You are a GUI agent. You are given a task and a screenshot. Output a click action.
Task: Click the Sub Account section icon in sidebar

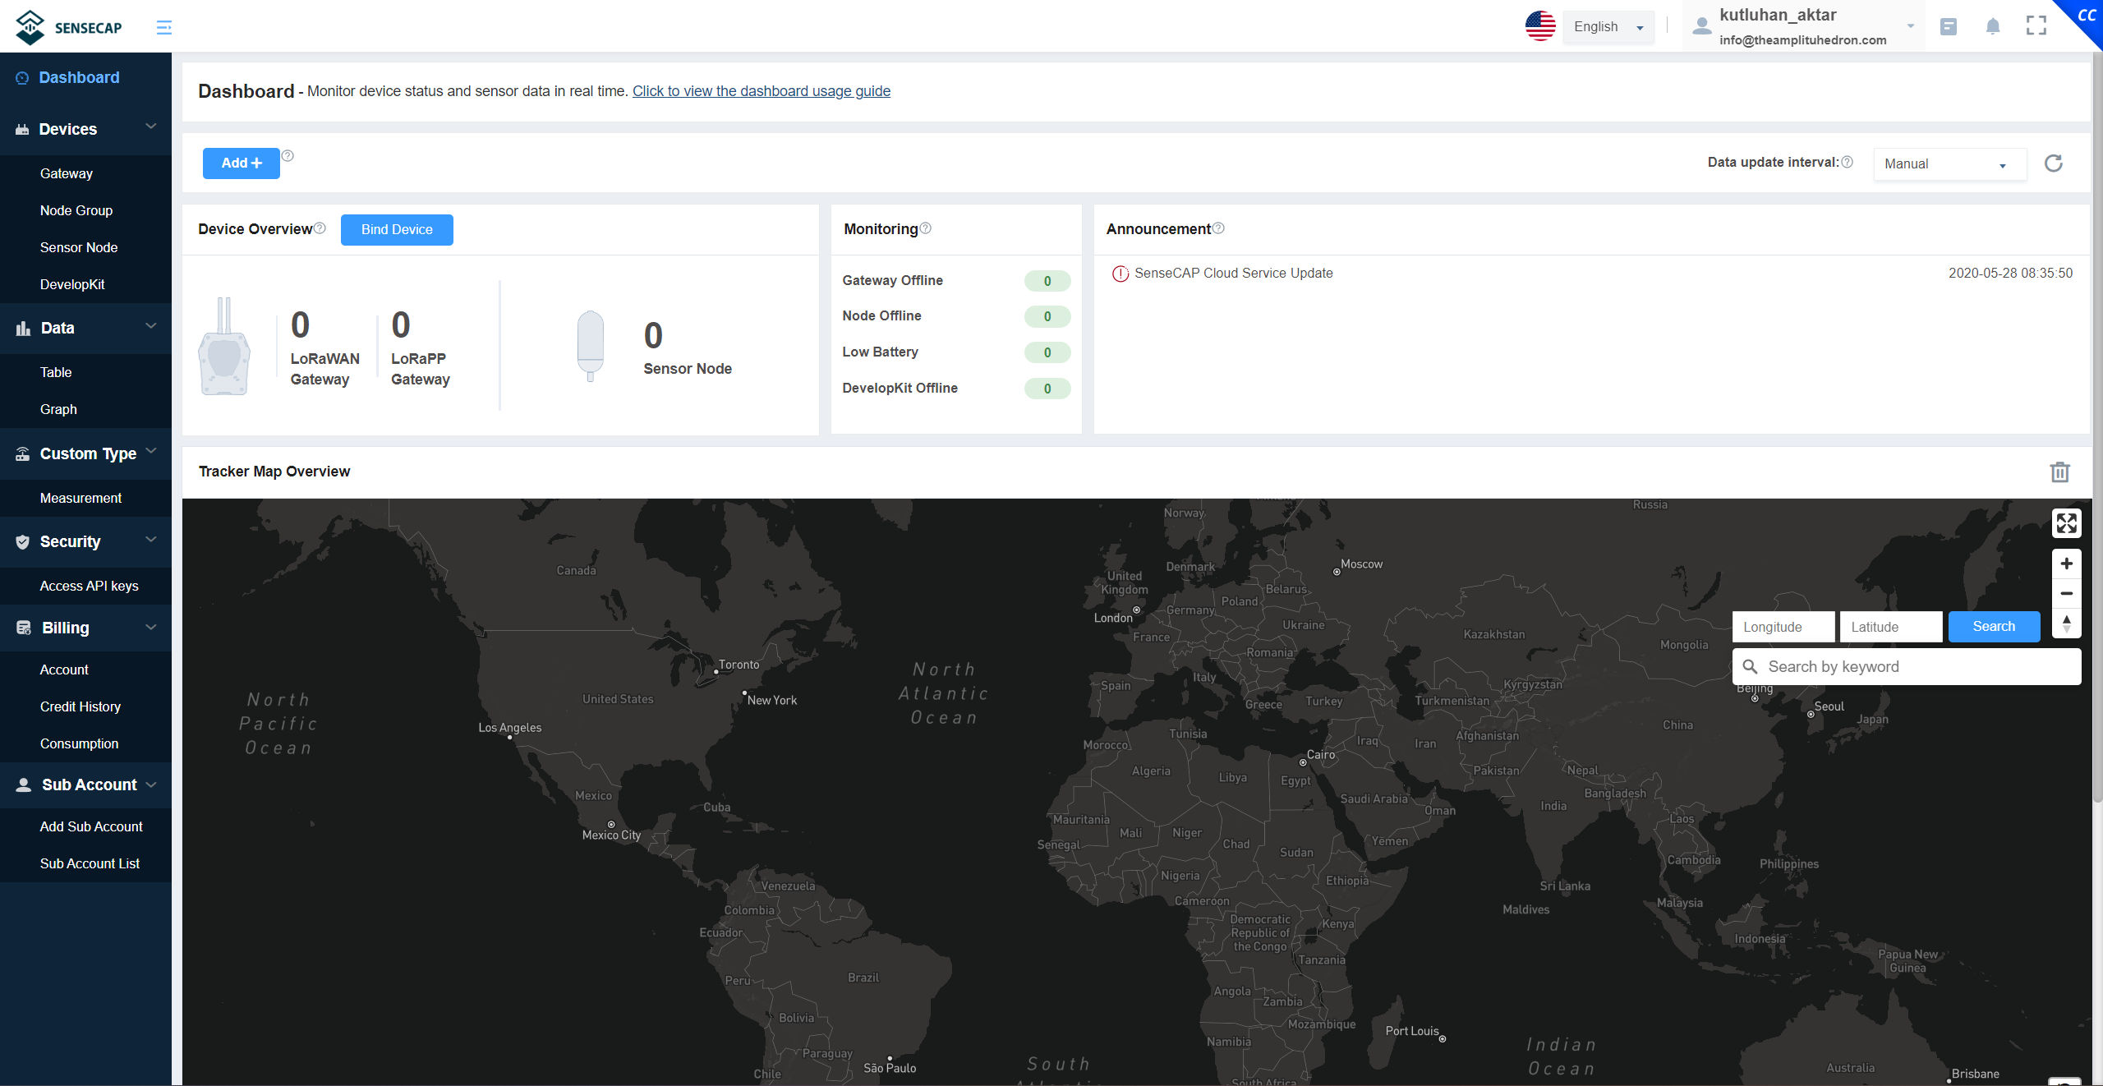(25, 785)
